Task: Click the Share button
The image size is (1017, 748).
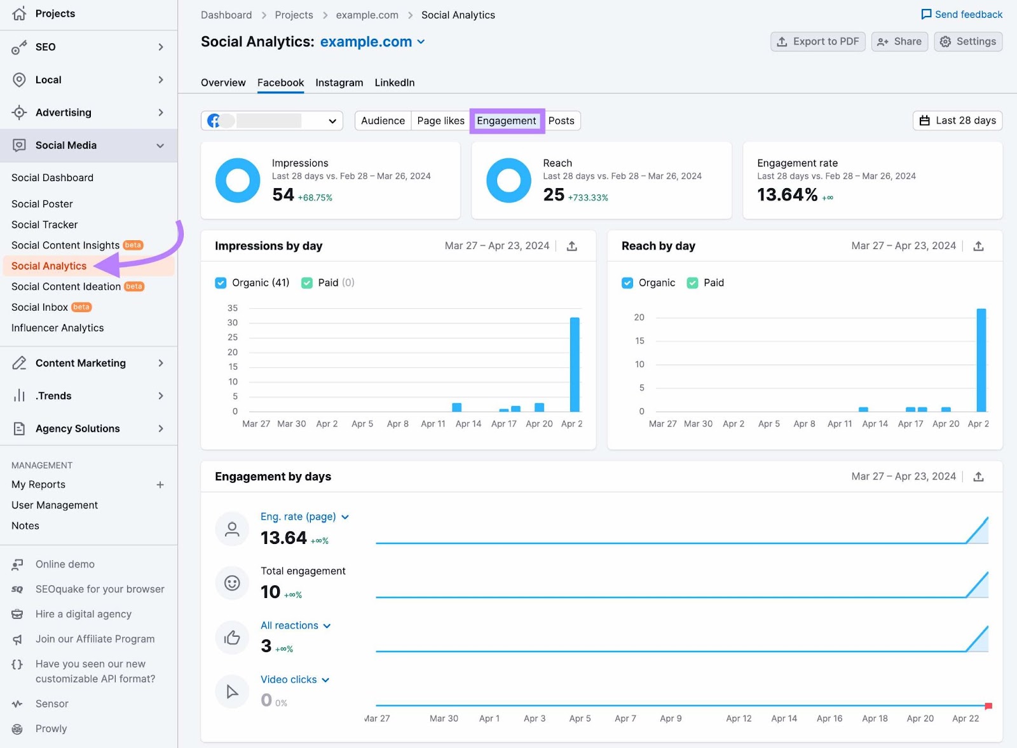Action: click(x=899, y=41)
